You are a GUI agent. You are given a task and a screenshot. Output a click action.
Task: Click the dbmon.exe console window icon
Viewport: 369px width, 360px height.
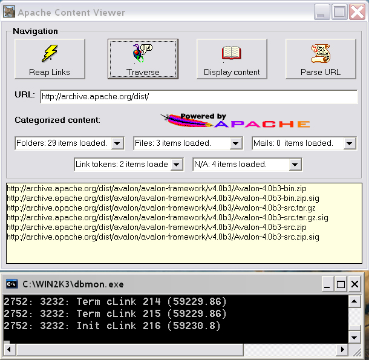click(11, 284)
